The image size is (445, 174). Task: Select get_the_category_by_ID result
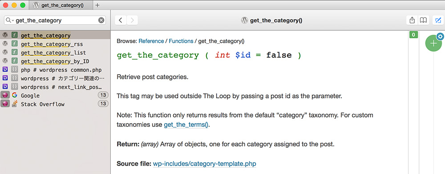(x=55, y=61)
